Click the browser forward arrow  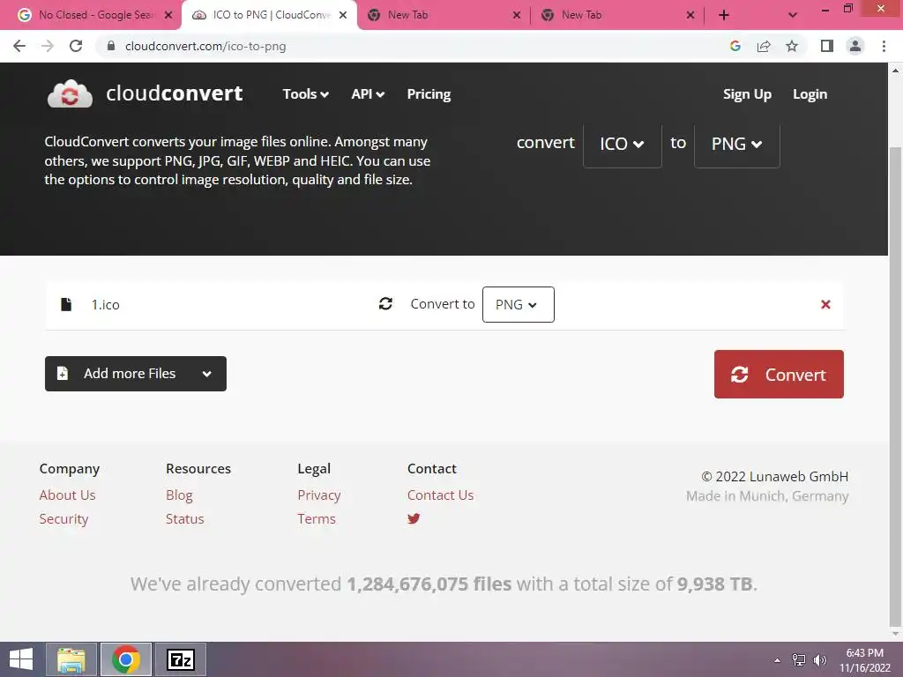point(48,46)
